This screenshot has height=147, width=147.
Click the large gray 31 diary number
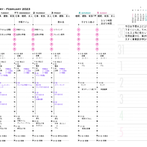click(121, 49)
